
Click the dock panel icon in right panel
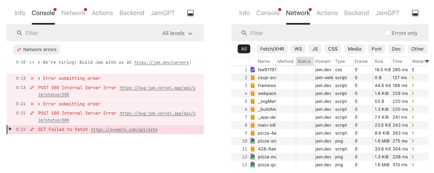tap(415, 13)
